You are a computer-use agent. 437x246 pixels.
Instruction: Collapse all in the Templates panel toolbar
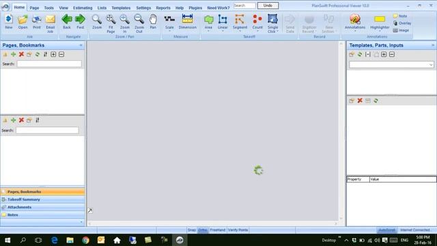[x=392, y=55]
